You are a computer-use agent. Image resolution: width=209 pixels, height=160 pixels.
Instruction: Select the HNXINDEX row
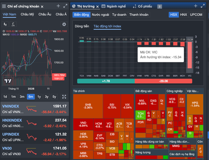tap(34, 123)
